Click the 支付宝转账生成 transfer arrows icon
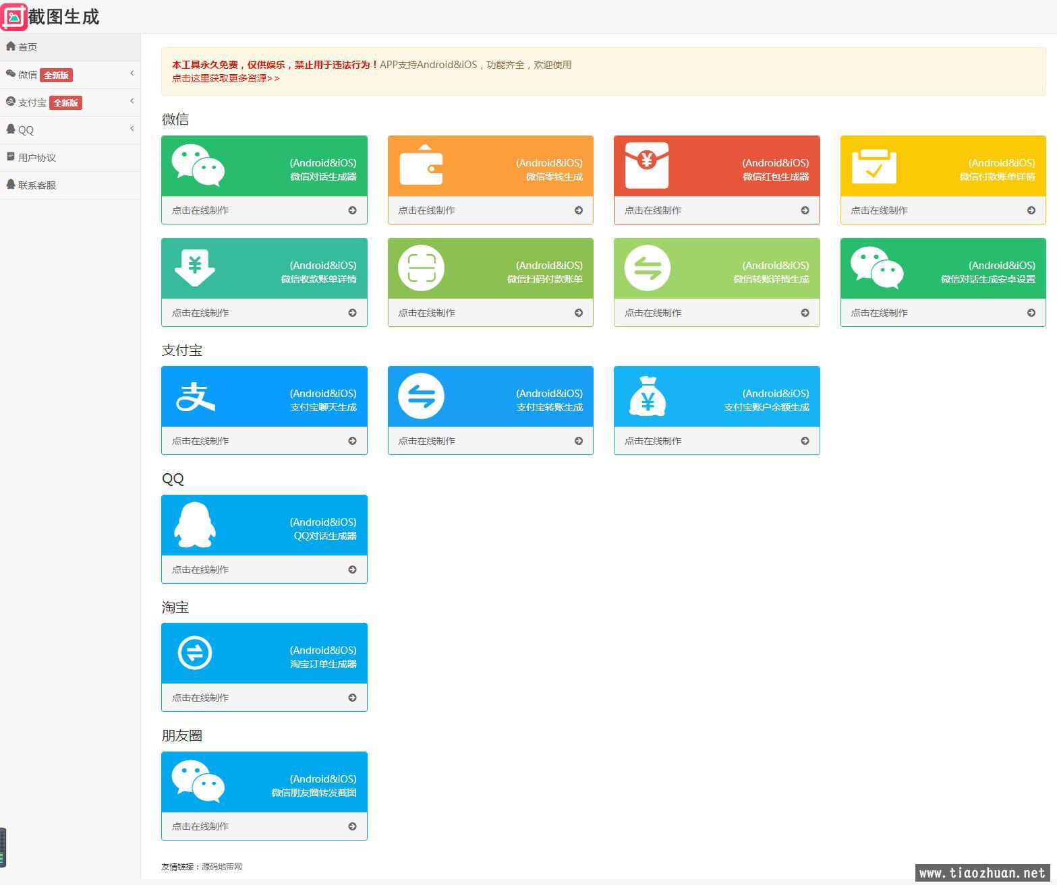 click(421, 396)
